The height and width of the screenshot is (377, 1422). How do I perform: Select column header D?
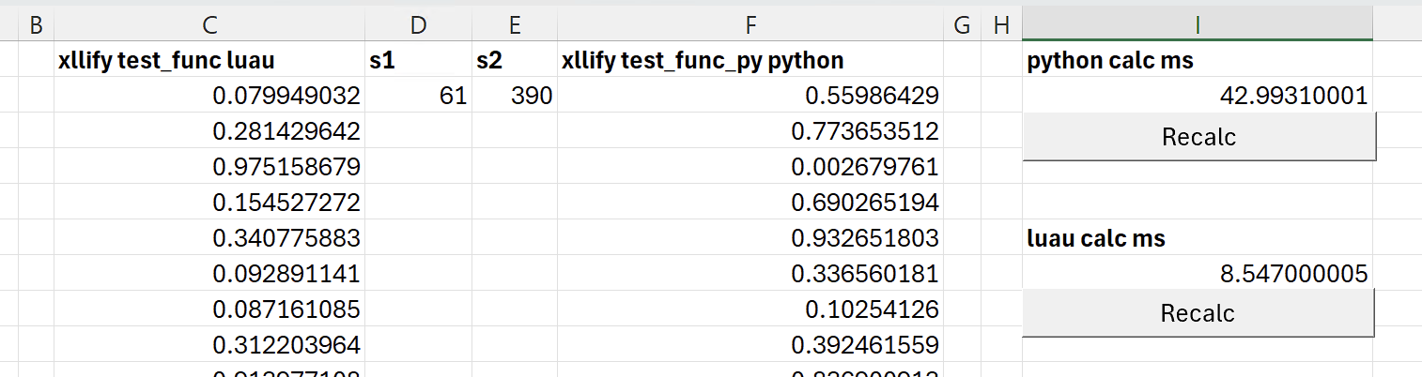[x=419, y=26]
